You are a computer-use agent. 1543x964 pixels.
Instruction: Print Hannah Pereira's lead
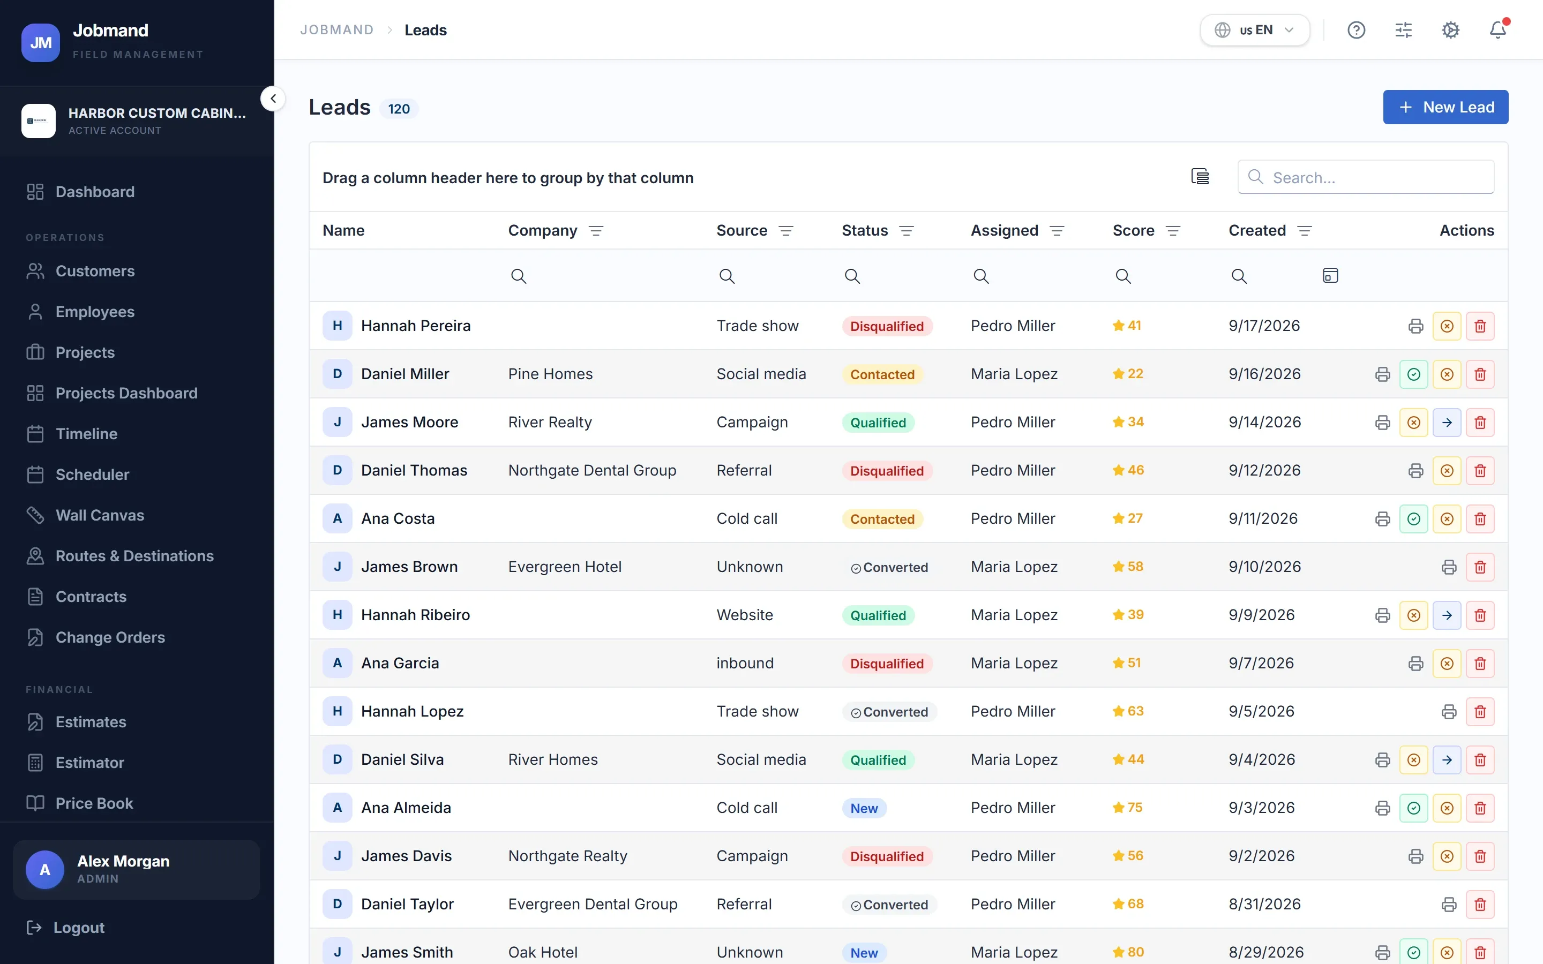(x=1415, y=326)
